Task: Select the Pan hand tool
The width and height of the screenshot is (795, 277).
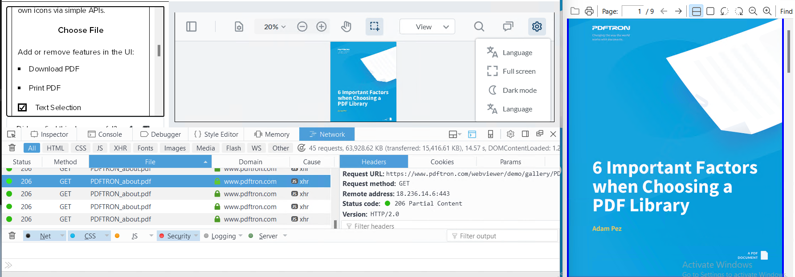Action: click(x=346, y=27)
